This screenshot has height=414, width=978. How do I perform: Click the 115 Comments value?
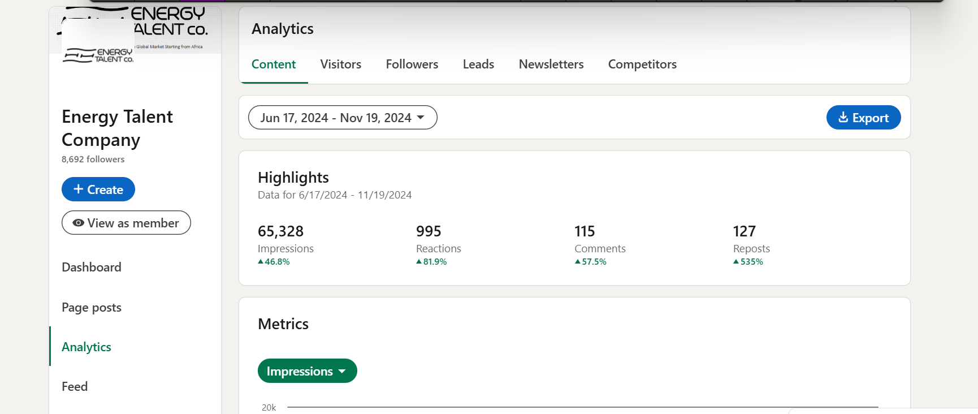click(585, 231)
